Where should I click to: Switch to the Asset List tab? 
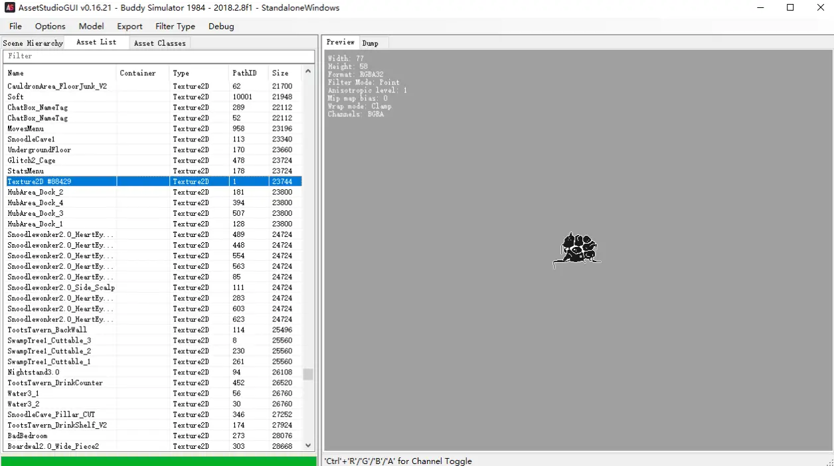click(x=96, y=42)
